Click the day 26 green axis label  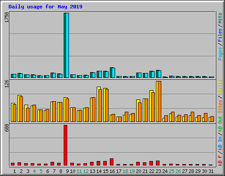click(x=178, y=171)
